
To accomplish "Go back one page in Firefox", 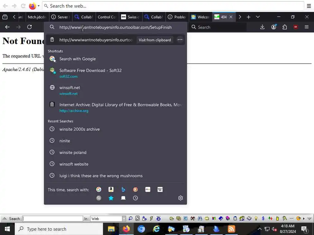I will 7,27.
